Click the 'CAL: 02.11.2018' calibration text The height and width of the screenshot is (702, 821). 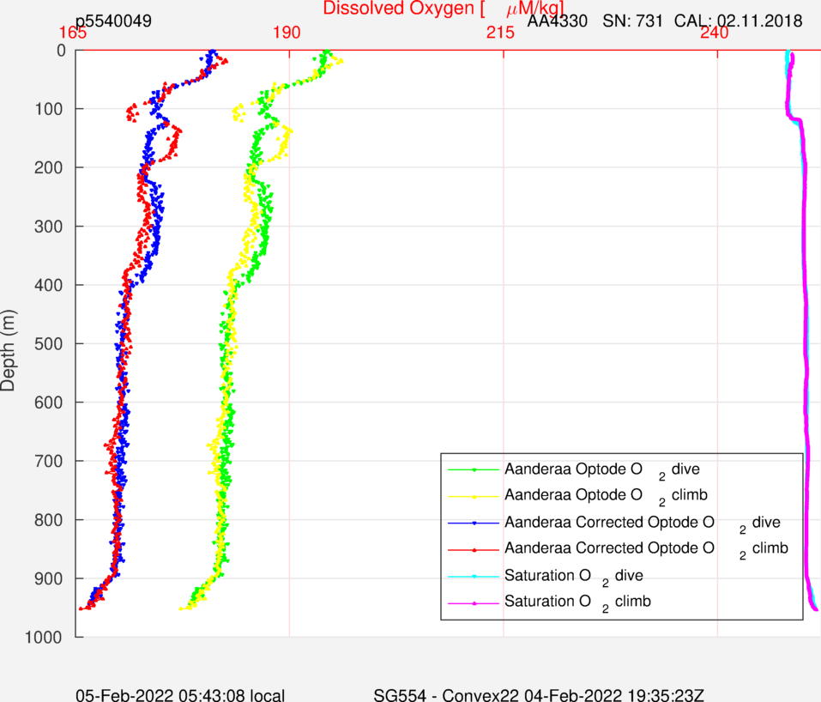(739, 21)
